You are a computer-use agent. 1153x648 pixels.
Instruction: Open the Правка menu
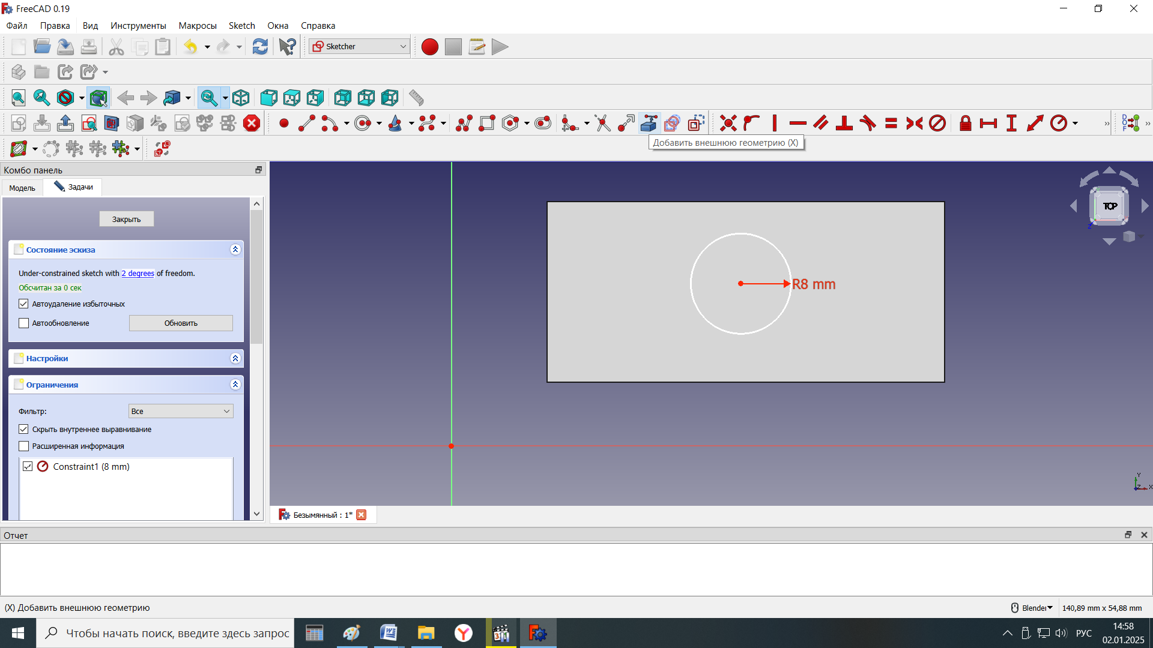pyautogui.click(x=55, y=26)
